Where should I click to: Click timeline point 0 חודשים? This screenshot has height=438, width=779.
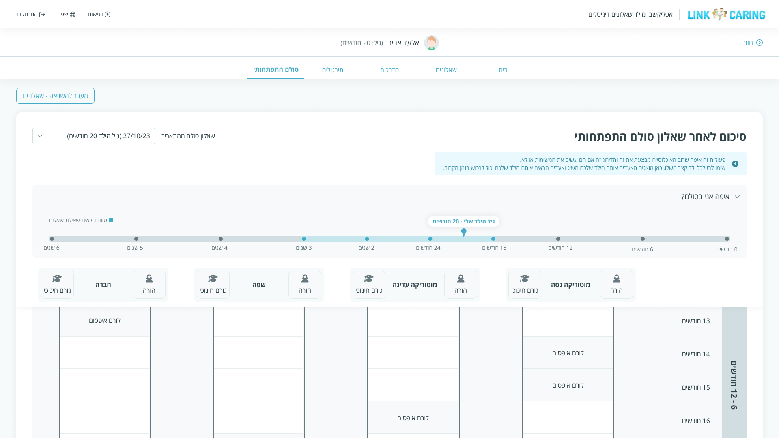[727, 239]
